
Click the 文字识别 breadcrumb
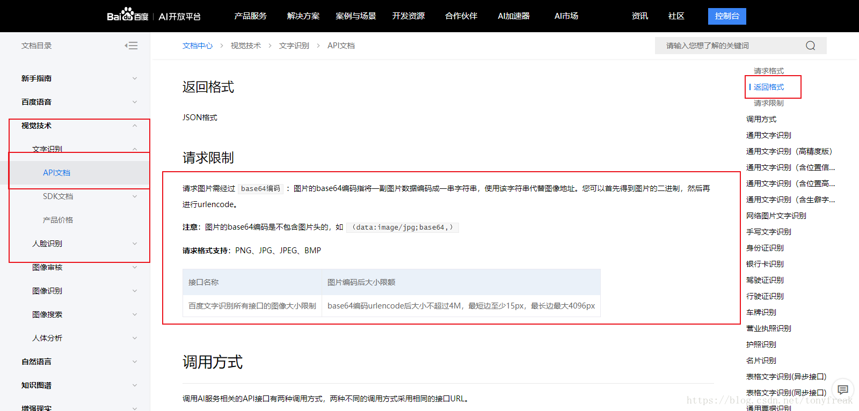click(294, 46)
